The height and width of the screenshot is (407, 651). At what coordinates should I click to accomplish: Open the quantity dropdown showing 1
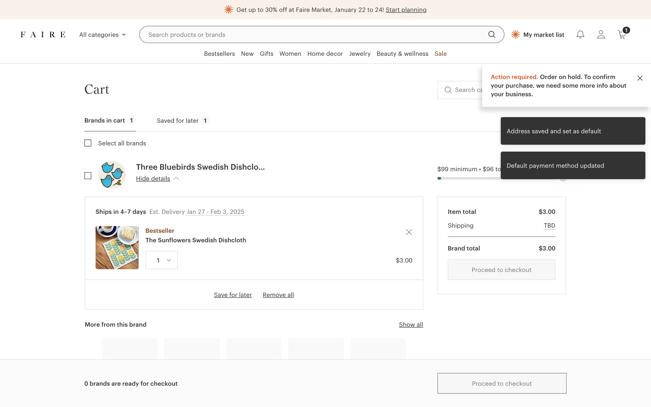[162, 260]
